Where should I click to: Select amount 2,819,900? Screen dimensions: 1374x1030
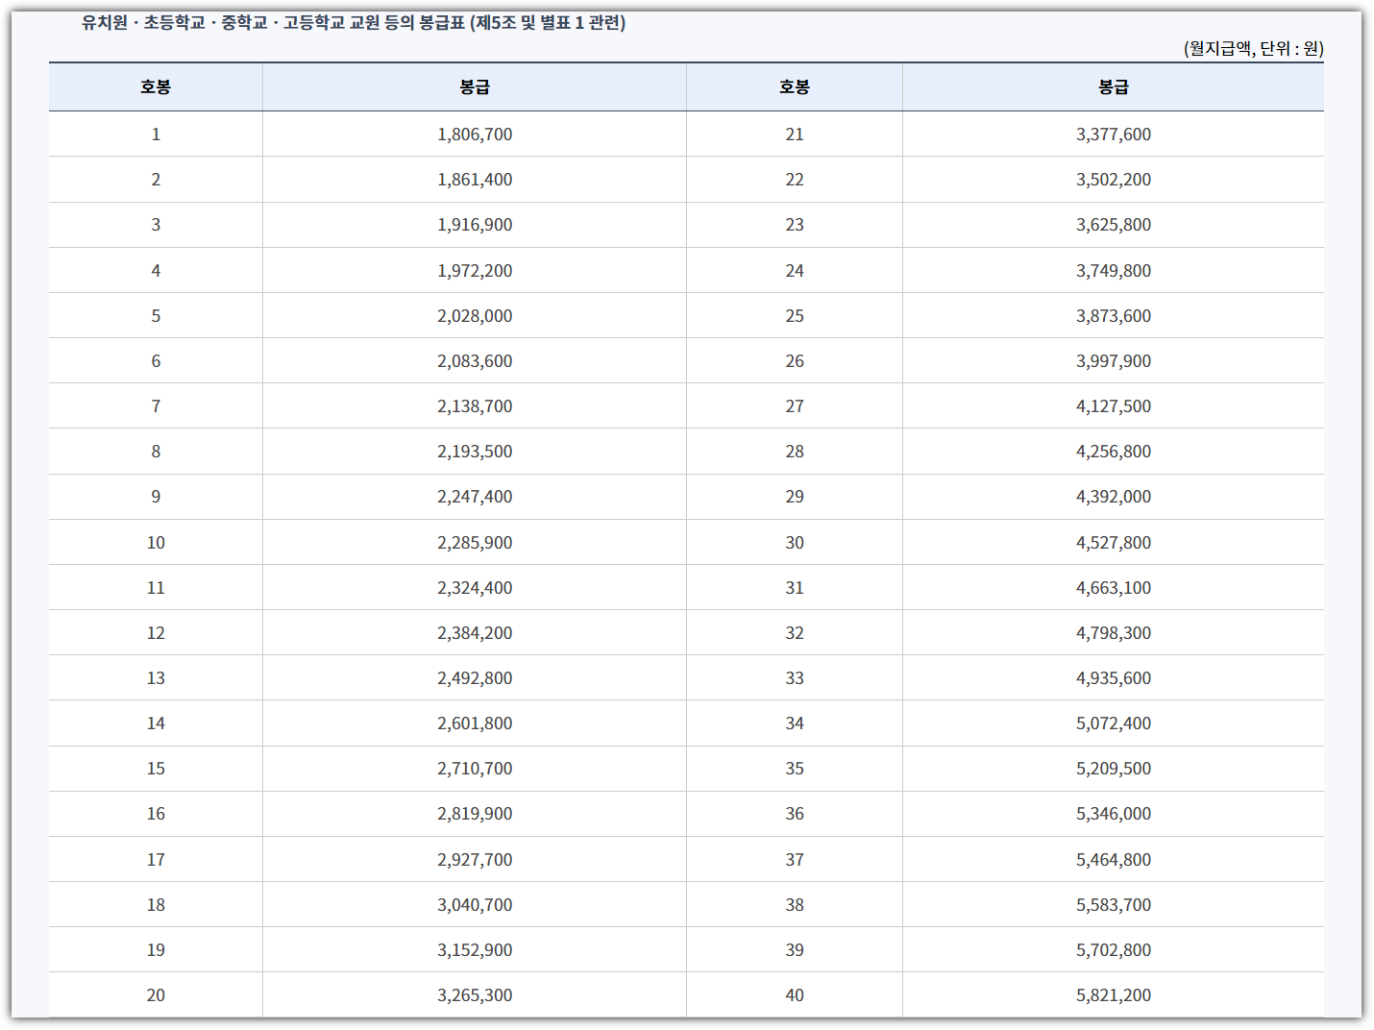coord(475,814)
